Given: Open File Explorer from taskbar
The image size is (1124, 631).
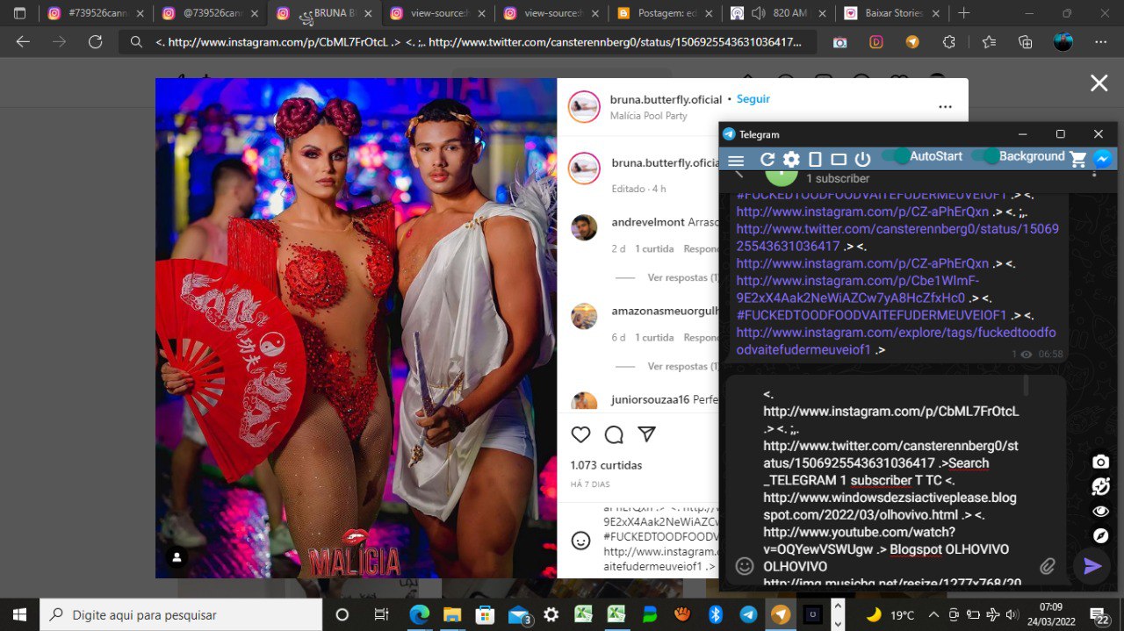Looking at the screenshot, I should click(452, 614).
